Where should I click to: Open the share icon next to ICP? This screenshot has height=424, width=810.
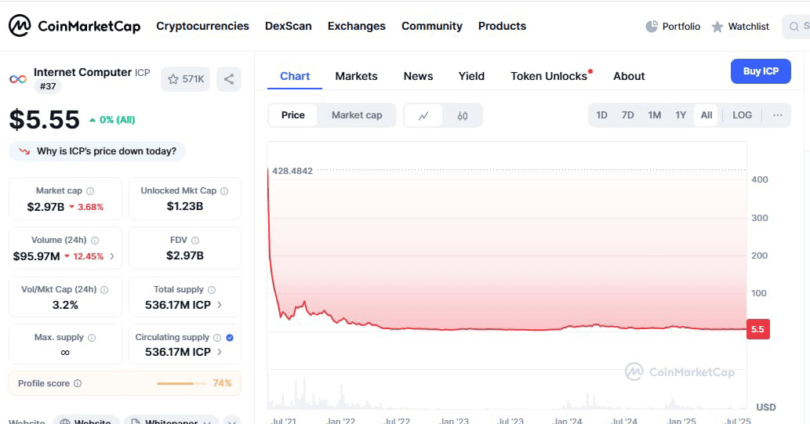(x=229, y=79)
